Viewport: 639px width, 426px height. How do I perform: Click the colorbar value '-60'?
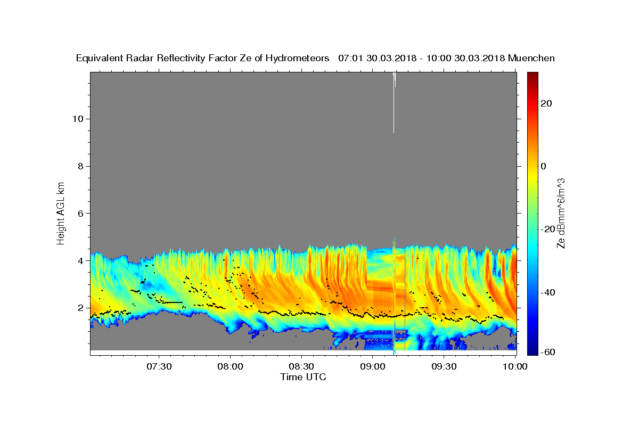(x=547, y=352)
